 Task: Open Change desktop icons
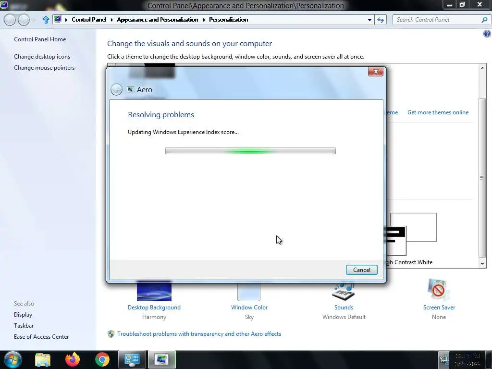42,57
